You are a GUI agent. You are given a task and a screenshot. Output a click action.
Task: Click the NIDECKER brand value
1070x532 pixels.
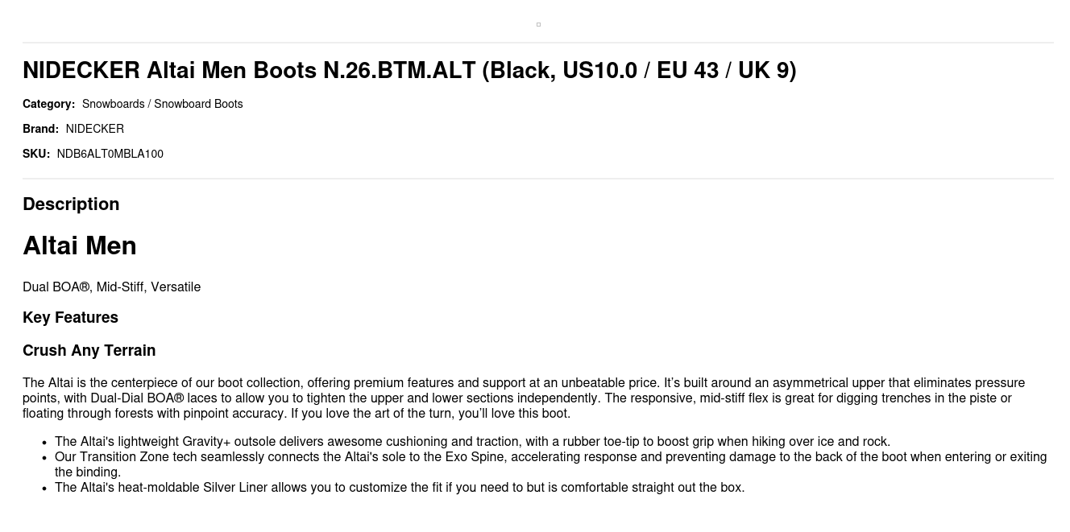(95, 129)
